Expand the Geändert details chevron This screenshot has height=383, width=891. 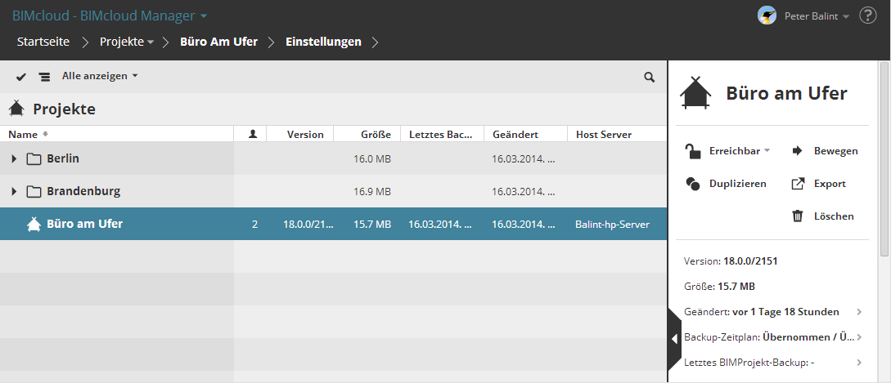(859, 312)
